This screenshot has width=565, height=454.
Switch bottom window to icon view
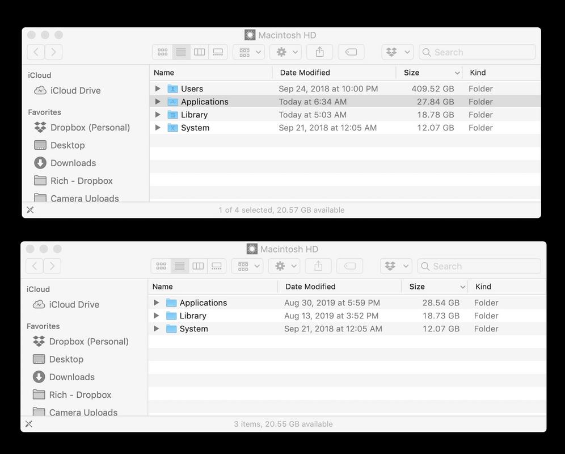(x=161, y=266)
